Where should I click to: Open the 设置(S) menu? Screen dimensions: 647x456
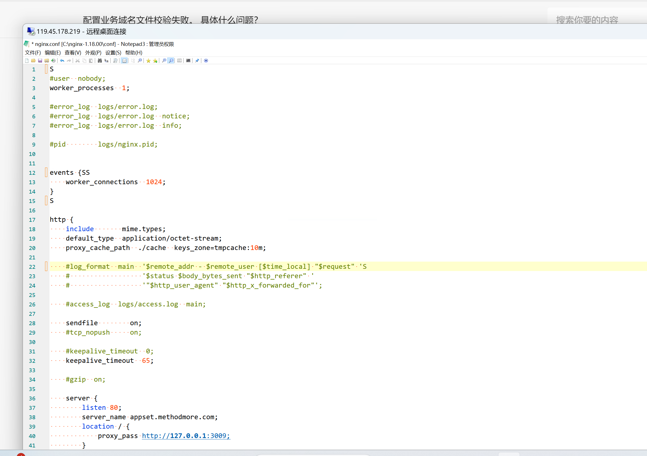(x=113, y=53)
